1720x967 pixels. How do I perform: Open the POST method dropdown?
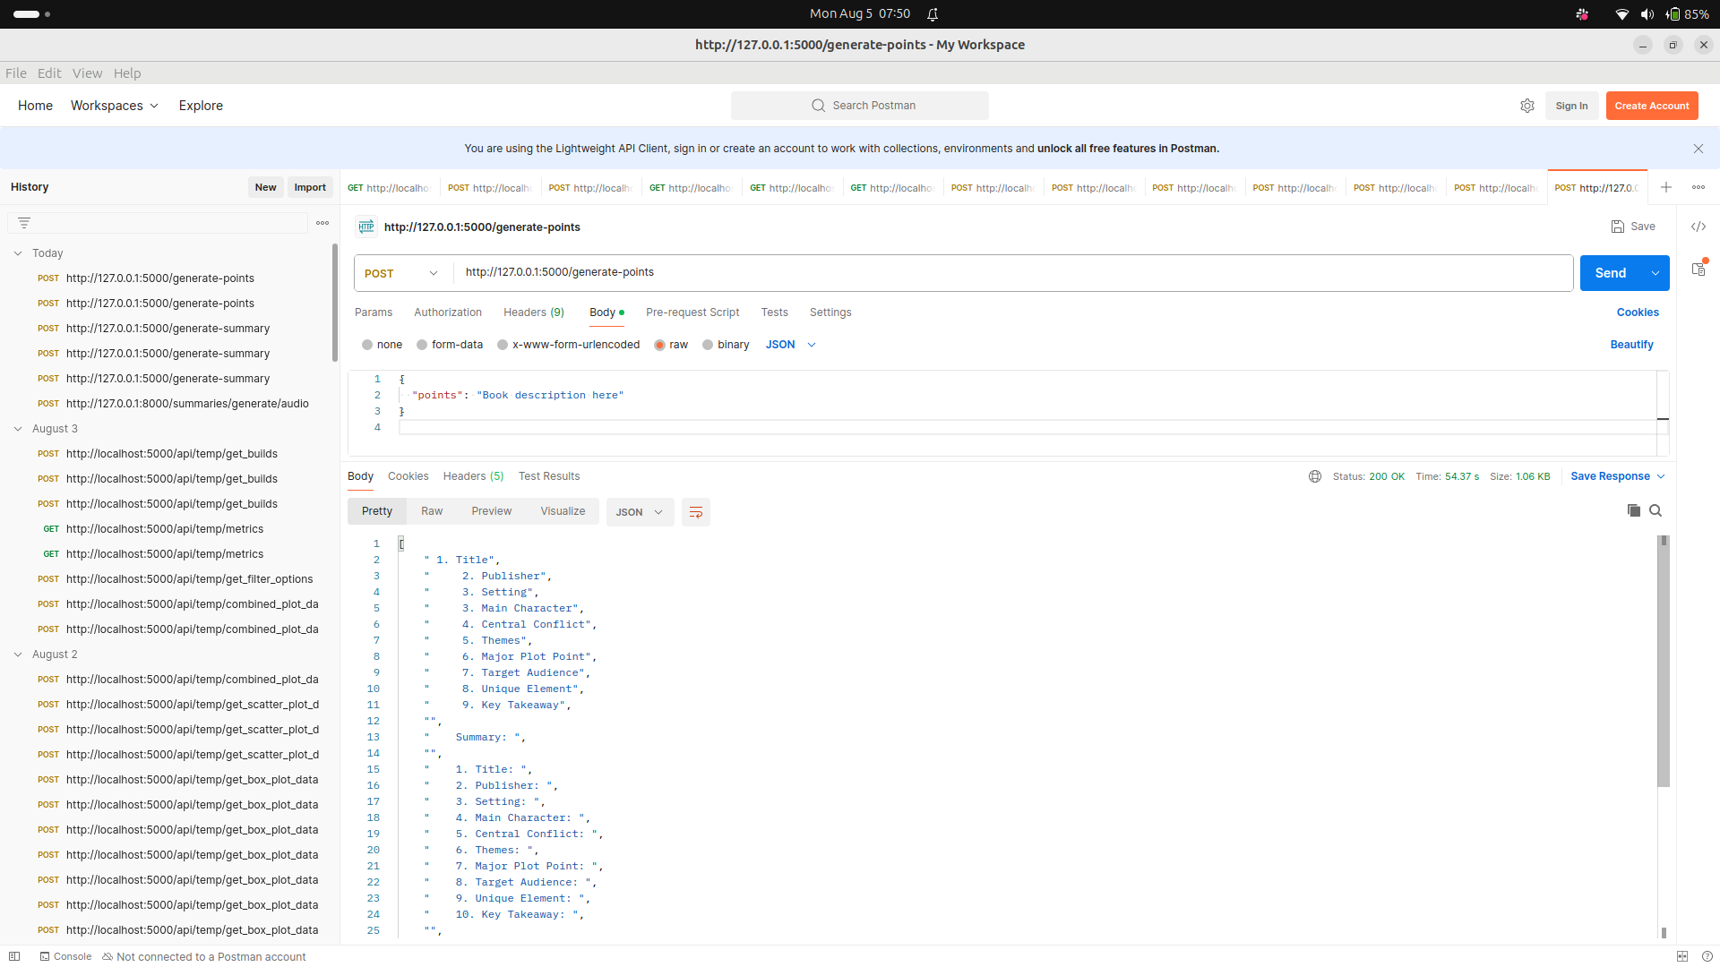pos(402,273)
